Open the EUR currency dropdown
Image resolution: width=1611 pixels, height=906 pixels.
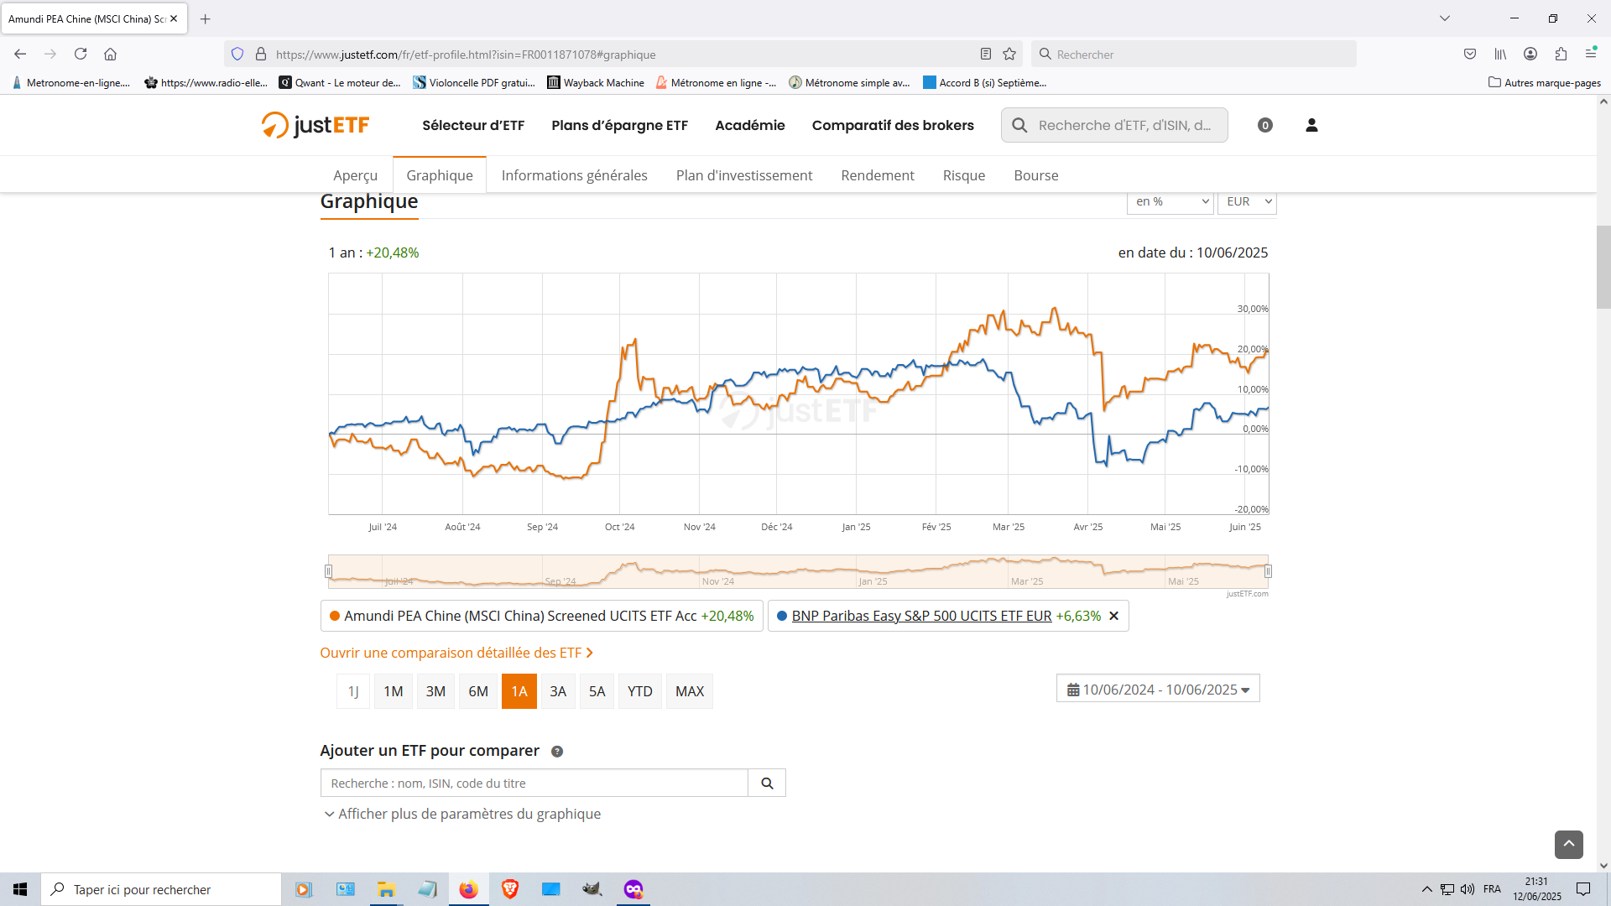point(1248,202)
